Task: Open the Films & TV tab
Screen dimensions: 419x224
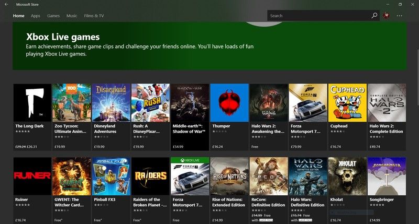Action: pos(94,16)
